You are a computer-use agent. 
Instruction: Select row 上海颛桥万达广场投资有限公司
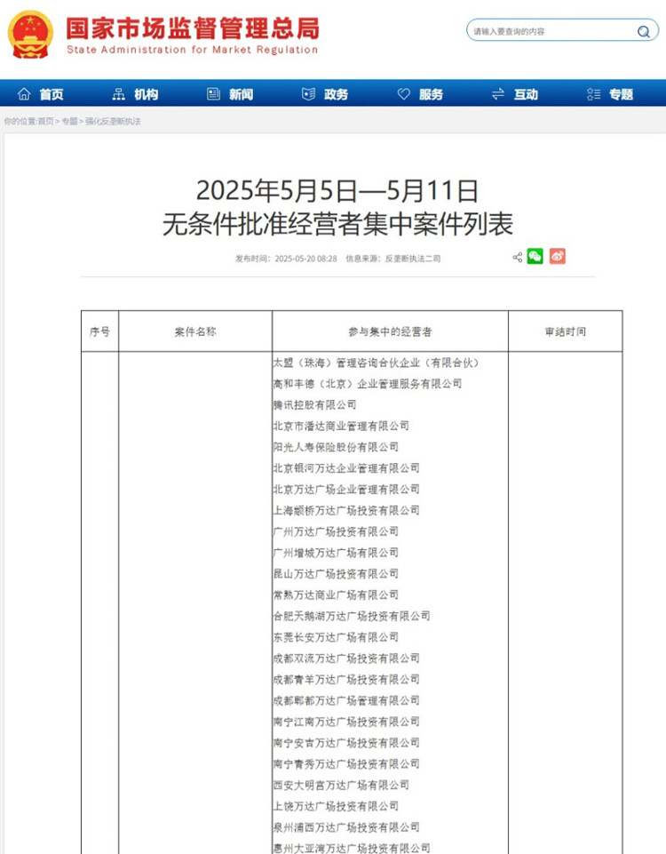[x=346, y=511]
